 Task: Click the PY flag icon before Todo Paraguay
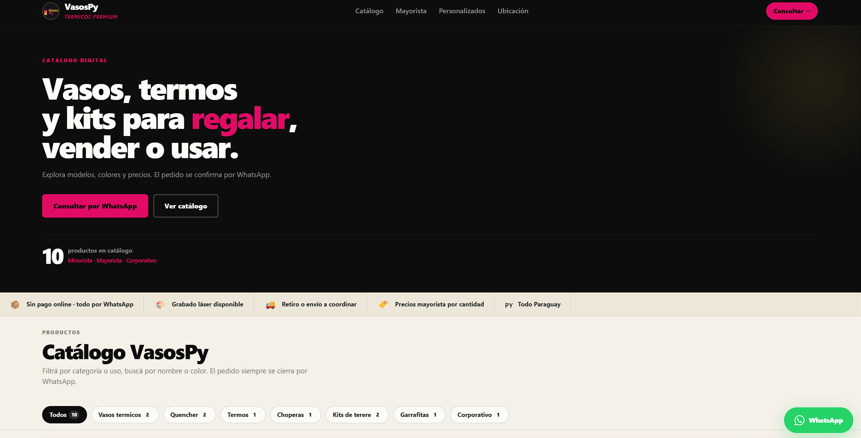[x=509, y=305]
